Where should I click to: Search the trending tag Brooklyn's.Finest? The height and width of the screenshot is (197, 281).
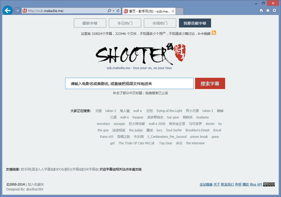(x=197, y=130)
